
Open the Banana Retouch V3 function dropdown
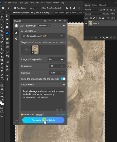43,36
